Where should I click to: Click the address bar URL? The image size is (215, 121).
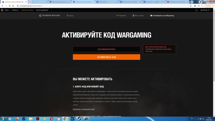pyautogui.click(x=31, y=6)
